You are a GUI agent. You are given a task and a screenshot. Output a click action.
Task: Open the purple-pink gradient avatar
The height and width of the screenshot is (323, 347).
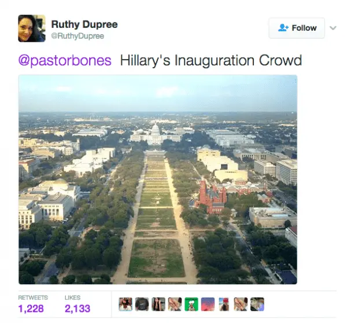coord(208,304)
